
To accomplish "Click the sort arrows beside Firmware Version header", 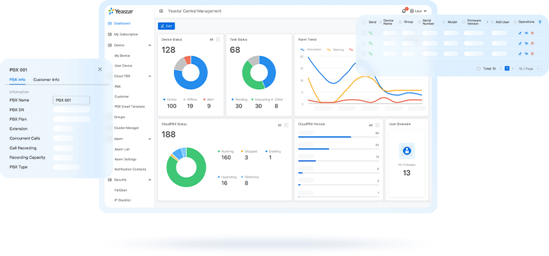I will [487, 22].
